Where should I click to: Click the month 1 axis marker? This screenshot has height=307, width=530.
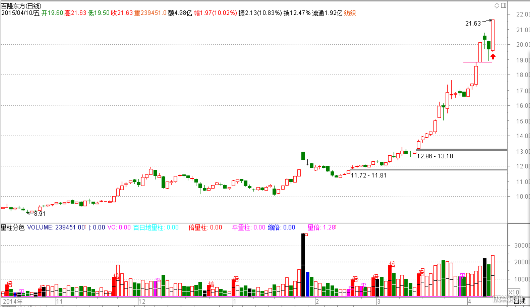[x=234, y=301]
